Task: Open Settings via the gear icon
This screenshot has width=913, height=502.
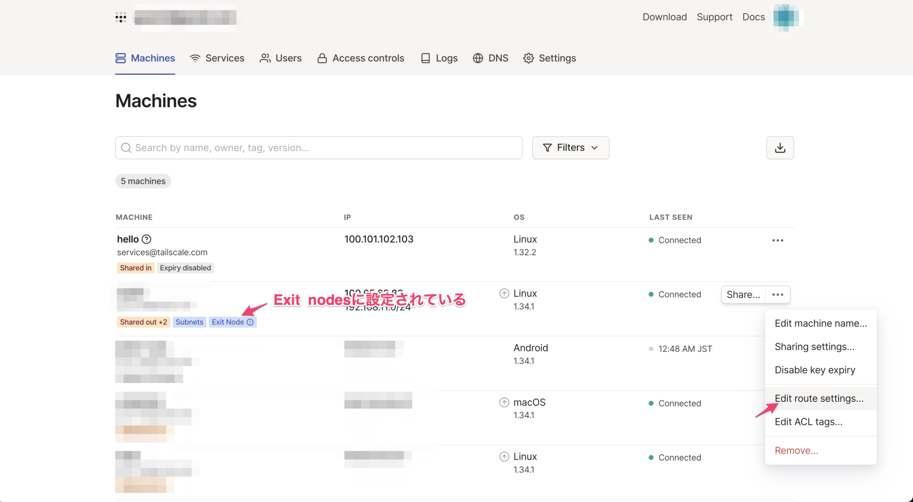Action: [529, 58]
